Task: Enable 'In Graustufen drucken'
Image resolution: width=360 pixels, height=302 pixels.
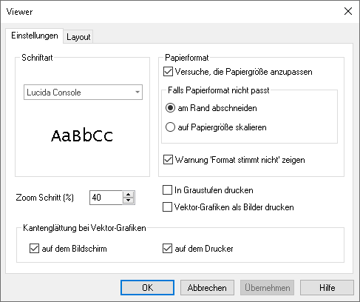Action: click(x=167, y=190)
